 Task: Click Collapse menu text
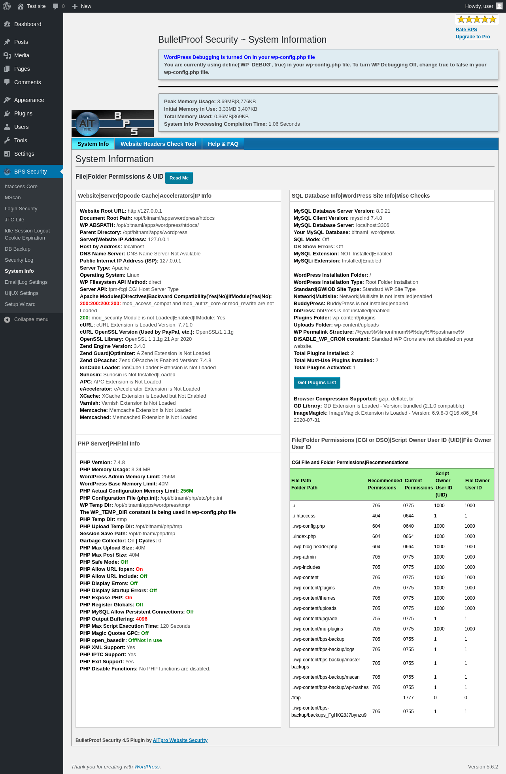coord(31,319)
